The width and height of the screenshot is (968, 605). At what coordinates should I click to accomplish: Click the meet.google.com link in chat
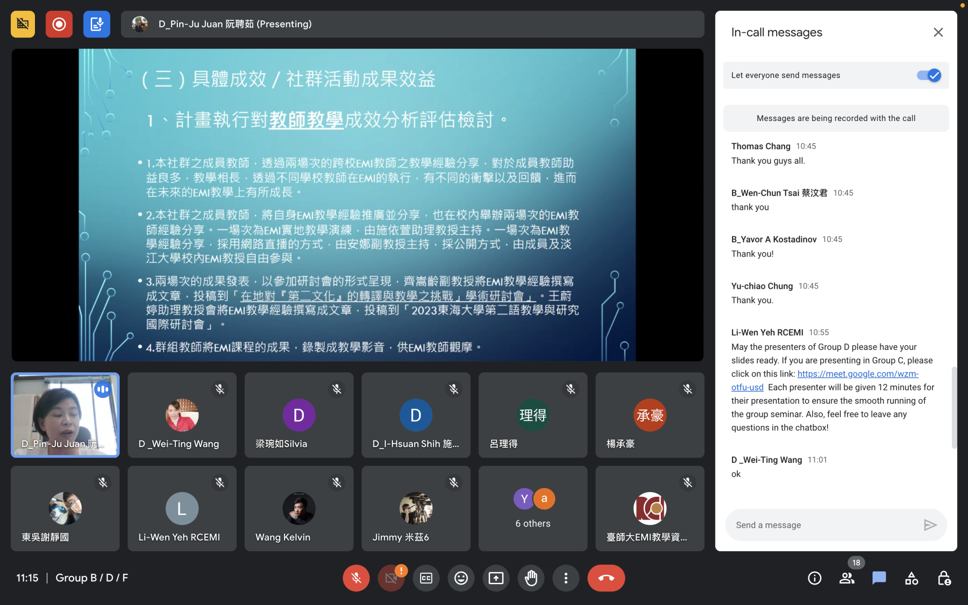(857, 374)
